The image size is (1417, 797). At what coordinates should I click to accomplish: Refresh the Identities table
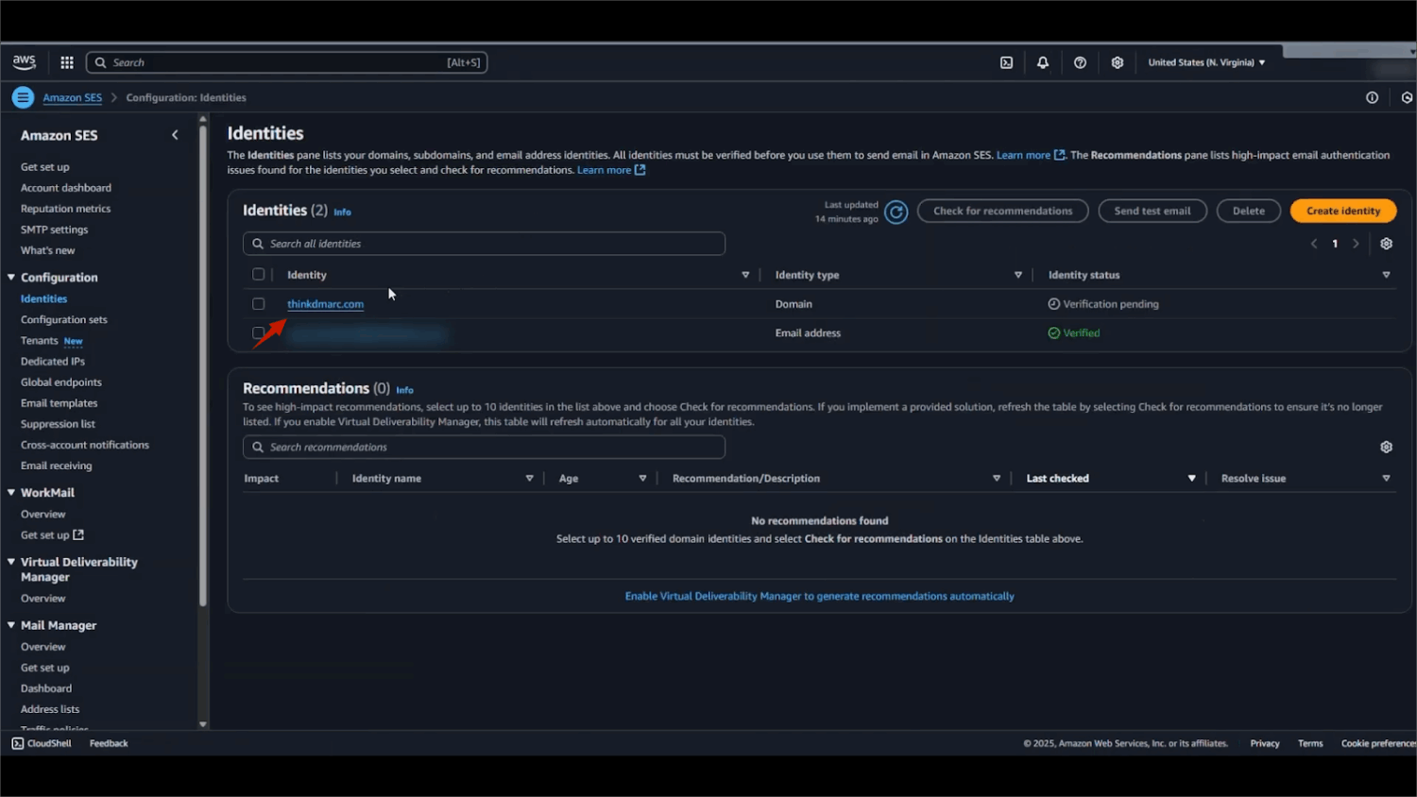coord(896,212)
